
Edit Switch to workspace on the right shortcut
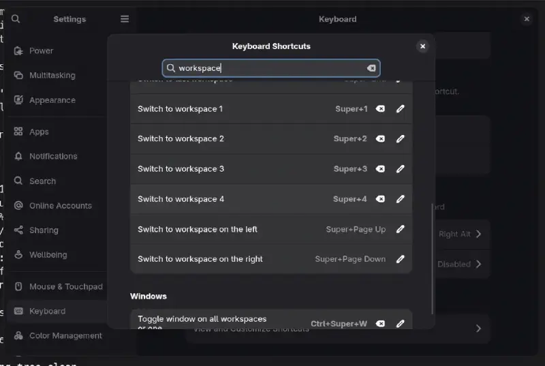400,259
